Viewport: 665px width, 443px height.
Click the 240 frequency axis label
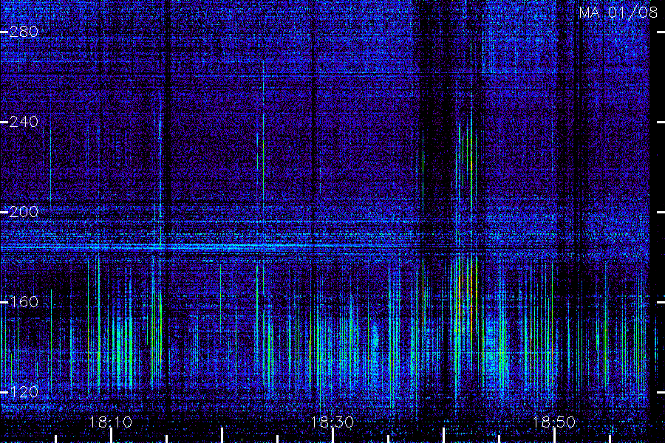point(24,122)
